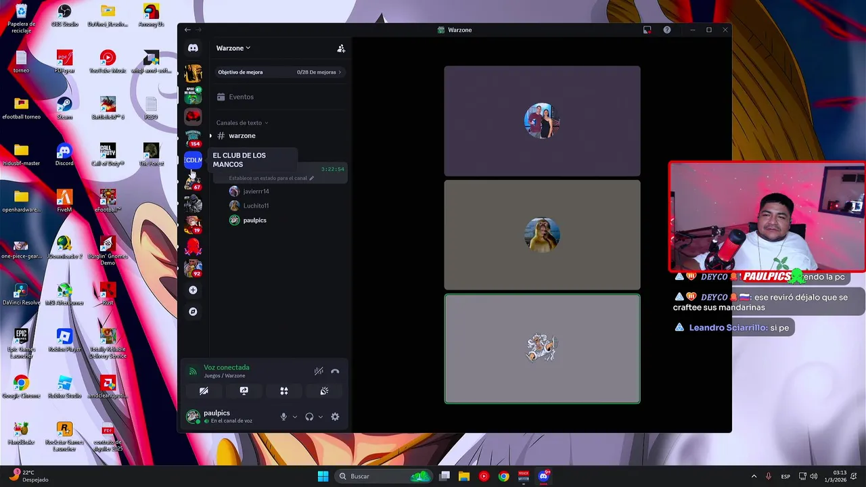Open Voicemeeter from taskbar
The height and width of the screenshot is (487, 866).
[x=524, y=476]
